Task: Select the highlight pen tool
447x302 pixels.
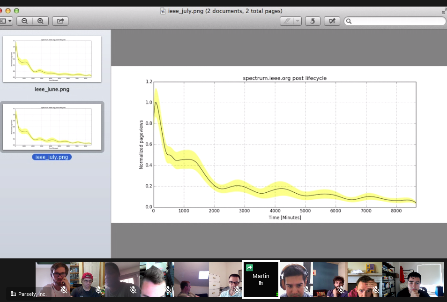Action: pyautogui.click(x=287, y=21)
